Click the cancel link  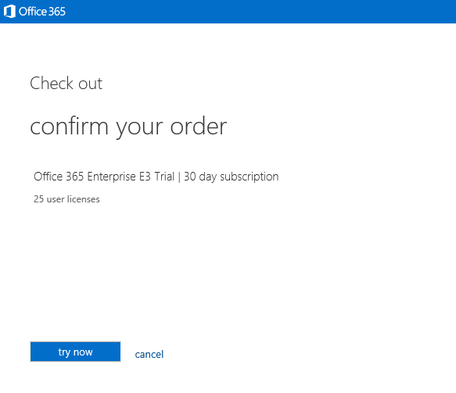149,354
